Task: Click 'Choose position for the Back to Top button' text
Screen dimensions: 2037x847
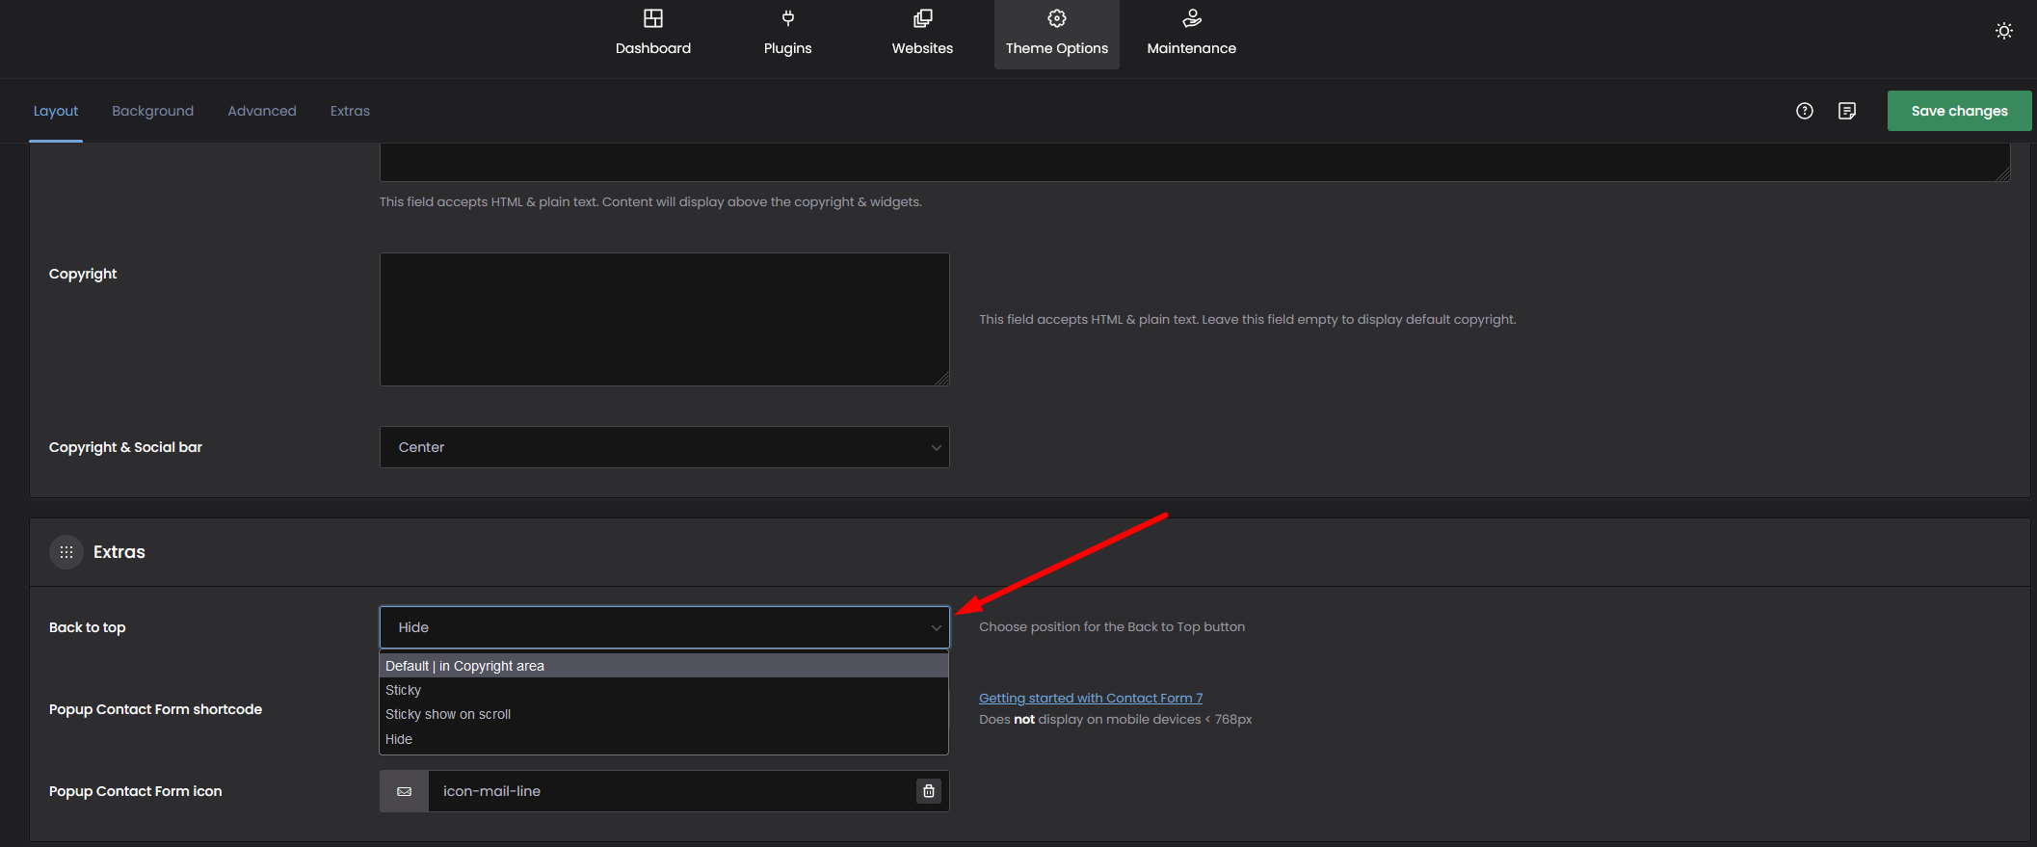Action: click(1112, 627)
